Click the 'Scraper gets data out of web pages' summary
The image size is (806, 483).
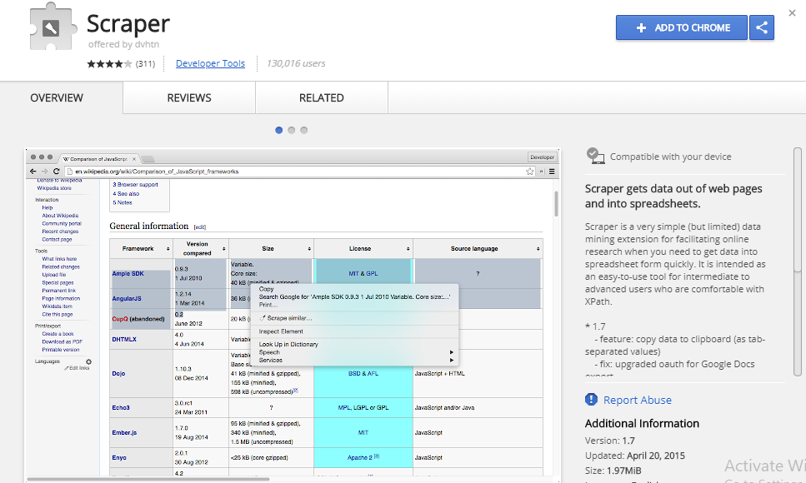click(673, 196)
